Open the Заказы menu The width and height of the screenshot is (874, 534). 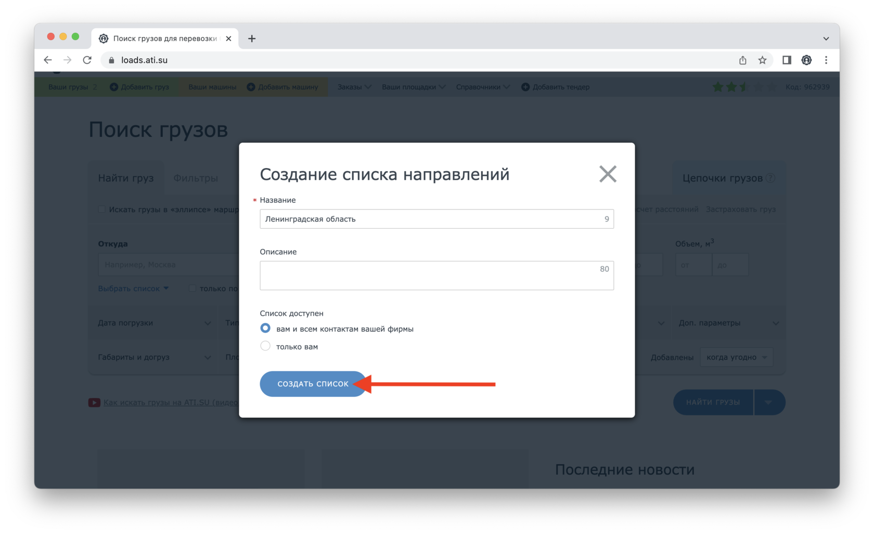click(x=354, y=87)
